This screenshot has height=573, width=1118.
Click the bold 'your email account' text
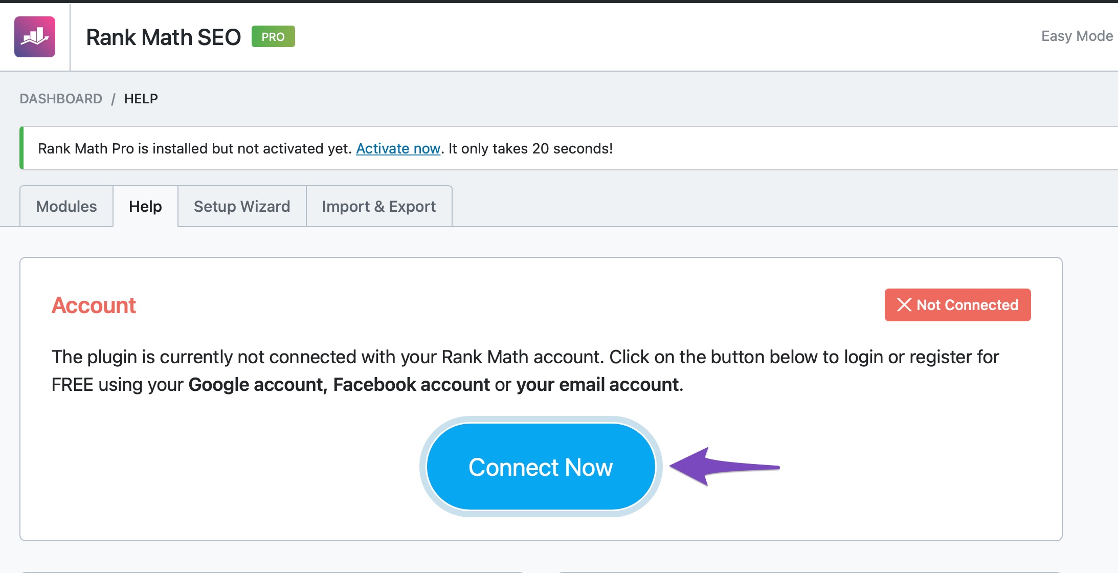pyautogui.click(x=597, y=385)
